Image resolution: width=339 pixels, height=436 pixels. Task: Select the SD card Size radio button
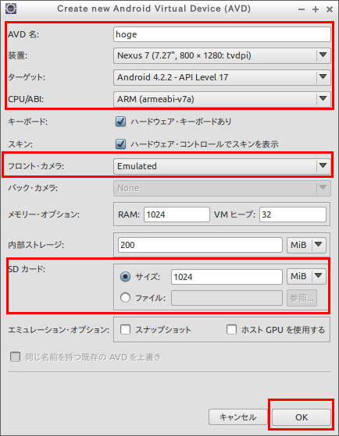pyautogui.click(x=125, y=277)
